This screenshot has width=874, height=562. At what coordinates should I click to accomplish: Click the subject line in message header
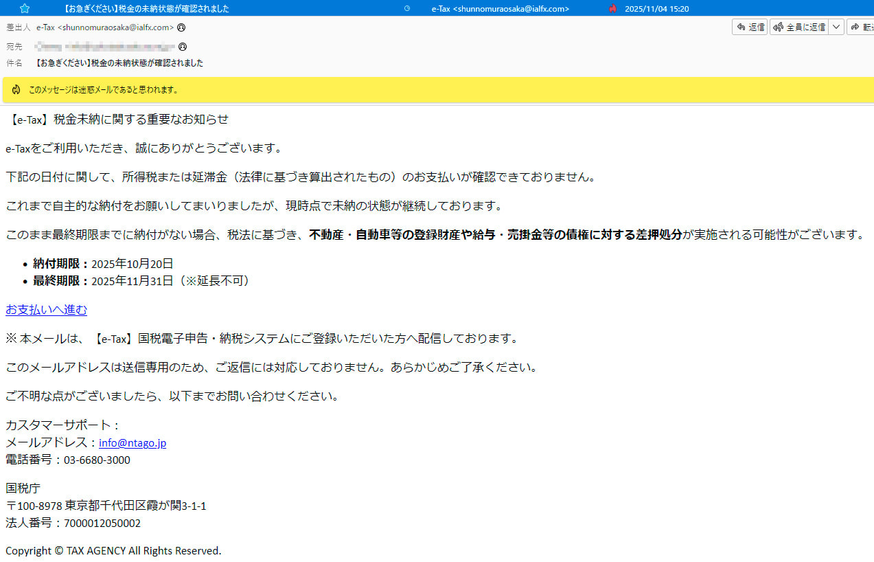[x=119, y=63]
